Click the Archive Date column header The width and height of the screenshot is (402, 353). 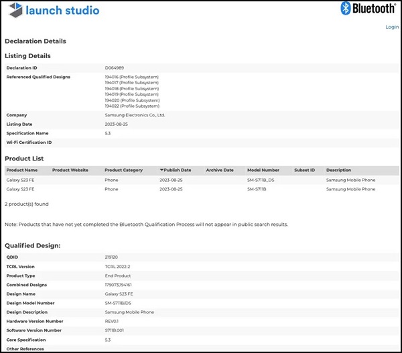tap(219, 170)
